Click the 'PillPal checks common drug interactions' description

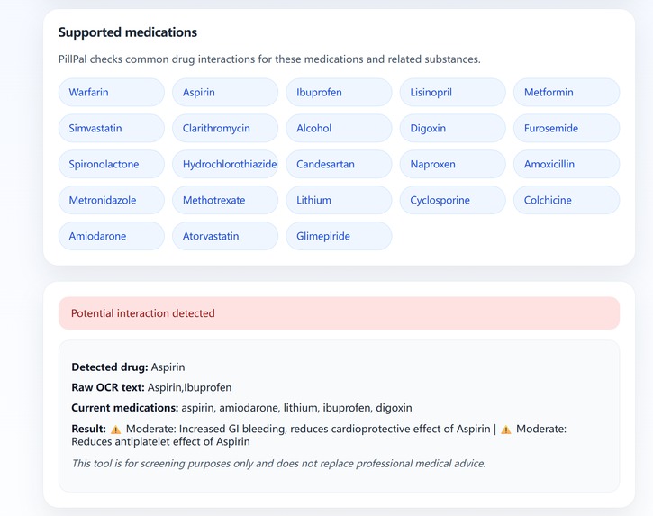click(269, 59)
